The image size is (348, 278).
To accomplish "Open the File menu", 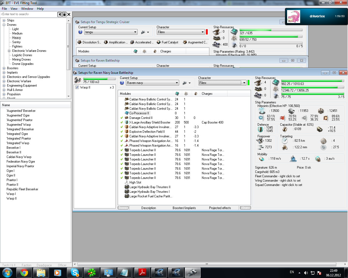I will coord(4,9).
